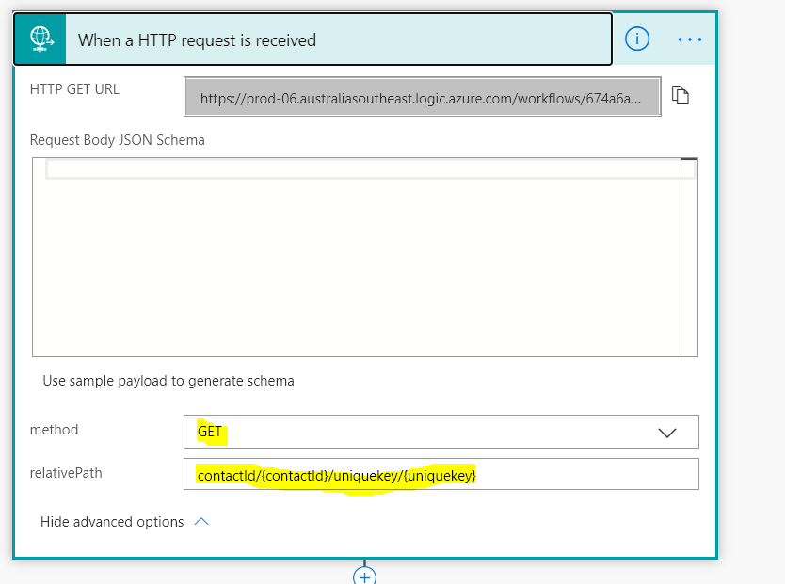The width and height of the screenshot is (785, 584).
Task: Open the three-dot more options menu
Action: pos(689,39)
